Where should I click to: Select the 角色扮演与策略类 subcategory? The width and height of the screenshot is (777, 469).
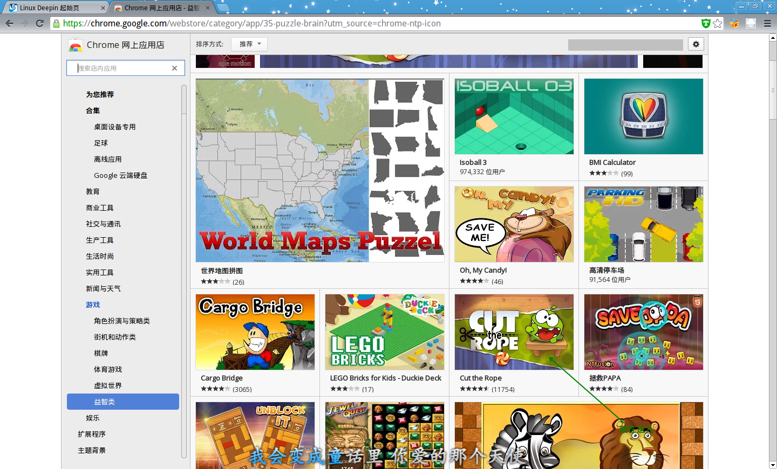click(x=122, y=321)
